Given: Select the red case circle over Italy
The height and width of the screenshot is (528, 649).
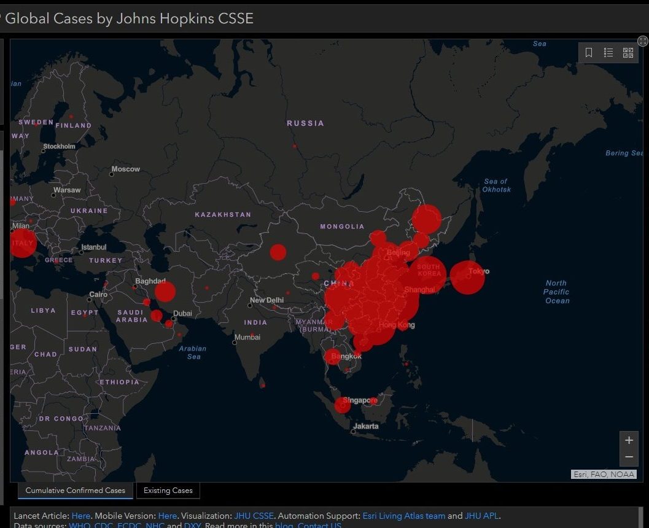Looking at the screenshot, I should (21, 243).
